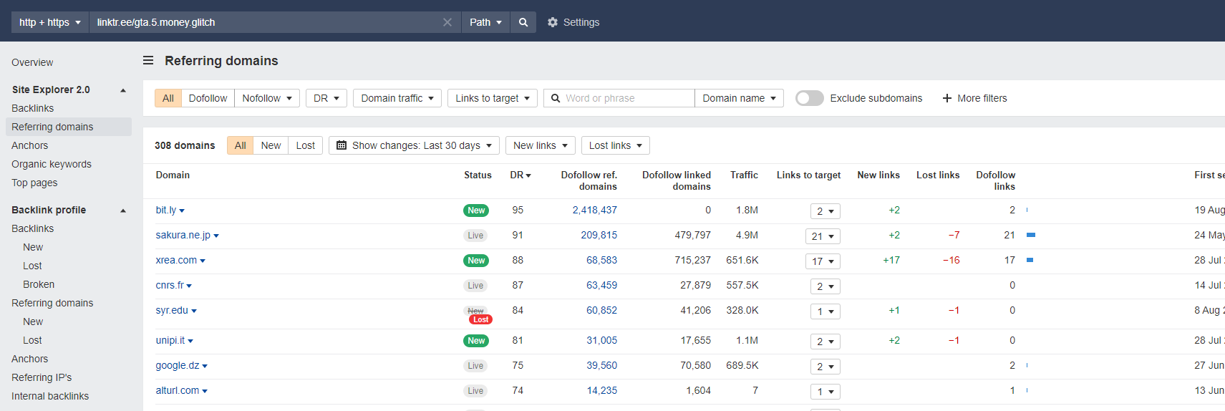Open the sakura.ne.jp domain link
1225x411 pixels.
(183, 235)
